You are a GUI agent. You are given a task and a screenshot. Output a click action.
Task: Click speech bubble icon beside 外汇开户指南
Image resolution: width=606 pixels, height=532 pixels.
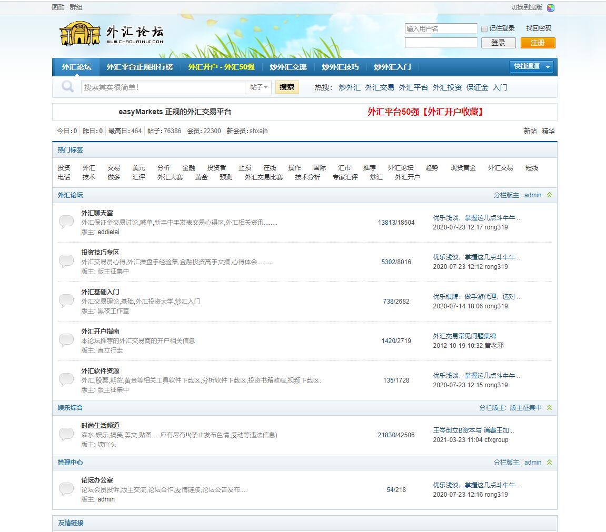pos(66,340)
